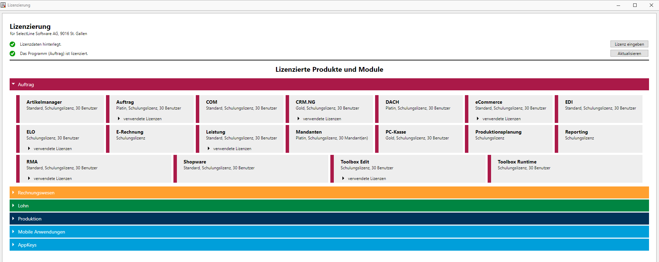Click 'Platin, Schulungslizenz, 30 Benutzer' under DACH
This screenshot has height=262, width=659.
pyautogui.click(x=418, y=108)
